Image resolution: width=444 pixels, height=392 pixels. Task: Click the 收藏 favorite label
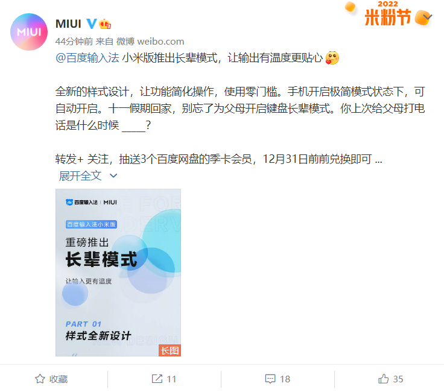pyautogui.click(x=59, y=379)
